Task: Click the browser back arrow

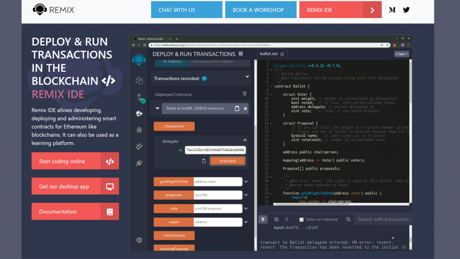Action: coord(134,45)
